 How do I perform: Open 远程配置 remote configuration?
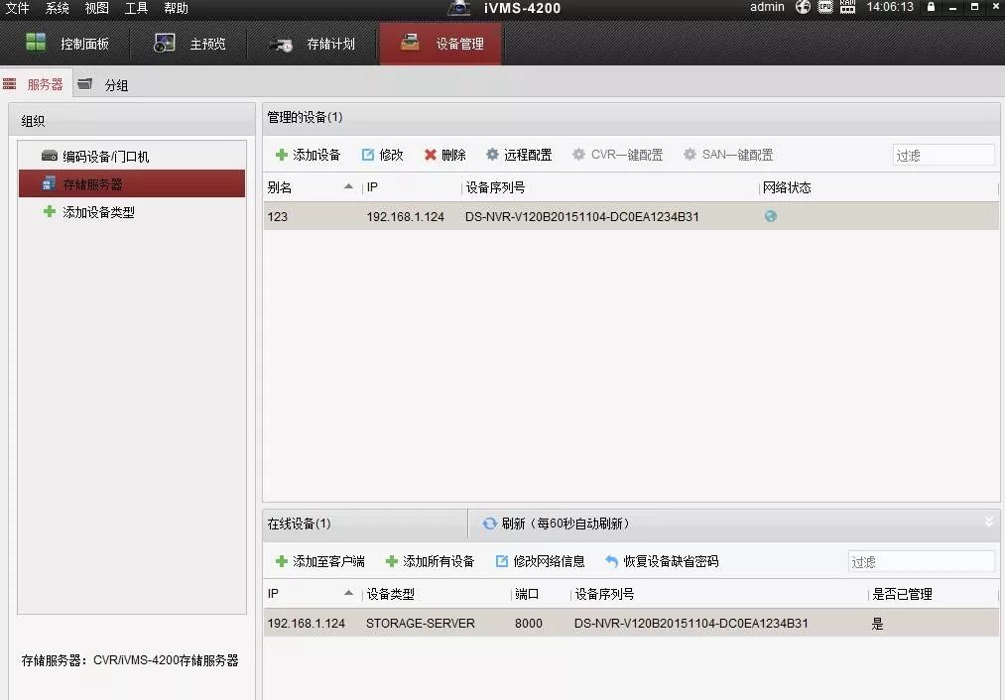pyautogui.click(x=519, y=155)
